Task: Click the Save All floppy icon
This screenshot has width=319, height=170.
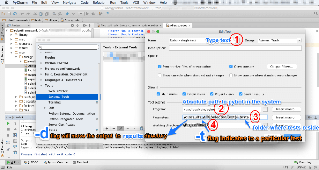Action: [9, 14]
